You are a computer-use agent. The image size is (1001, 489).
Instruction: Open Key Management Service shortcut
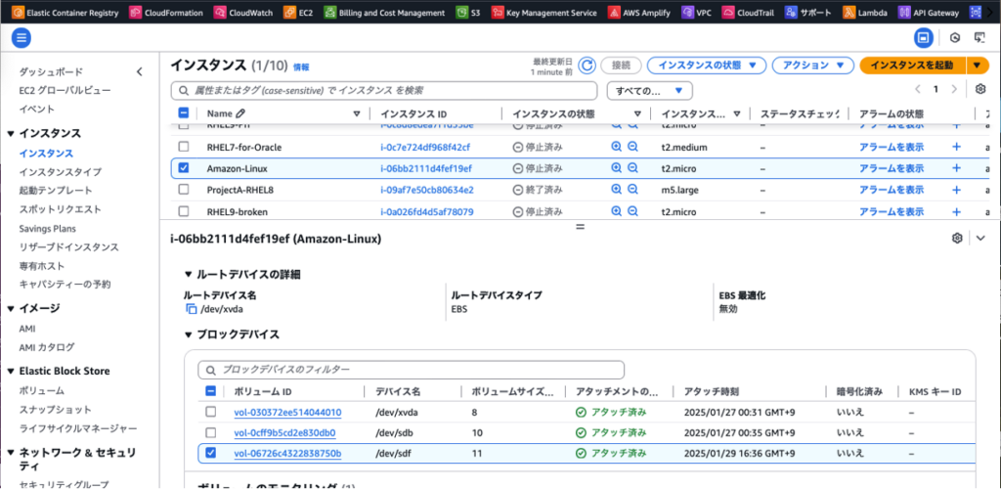[x=544, y=12]
